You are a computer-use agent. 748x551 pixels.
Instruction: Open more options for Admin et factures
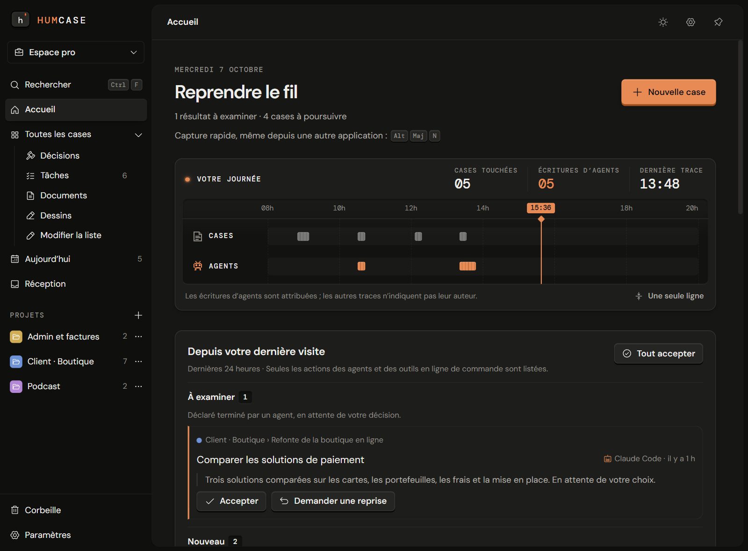pyautogui.click(x=138, y=337)
